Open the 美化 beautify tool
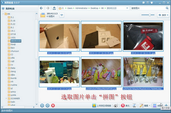The height and width of the screenshot is (113, 171). tap(125, 106)
